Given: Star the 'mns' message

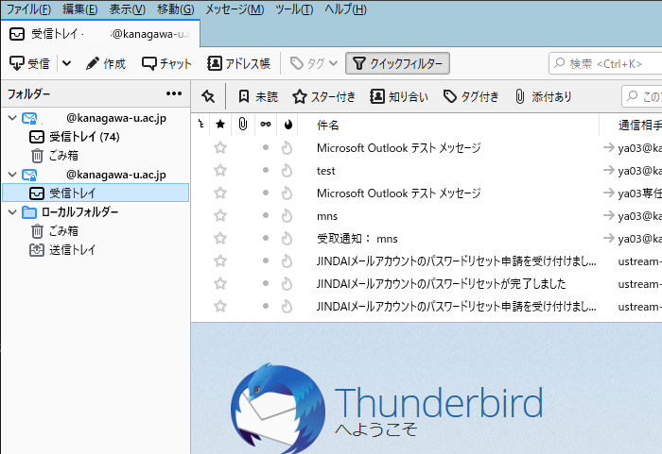Looking at the screenshot, I should [220, 216].
